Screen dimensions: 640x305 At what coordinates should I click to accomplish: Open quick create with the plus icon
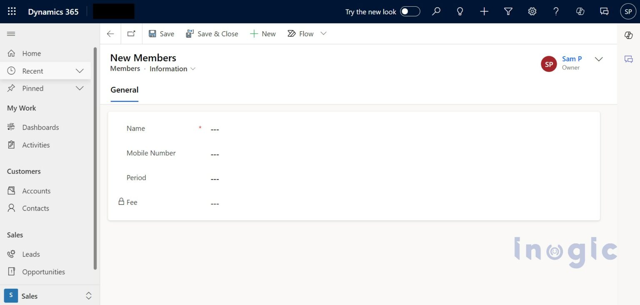[484, 11]
